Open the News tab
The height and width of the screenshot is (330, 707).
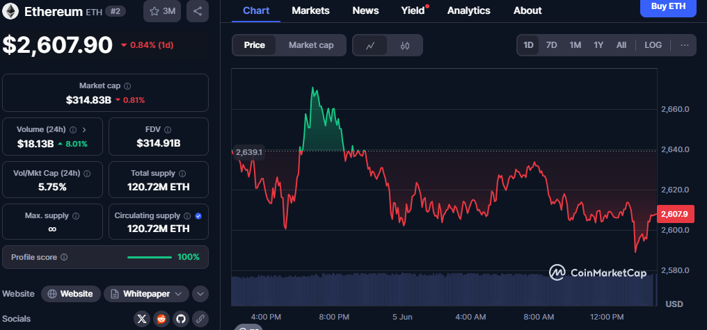pos(365,10)
